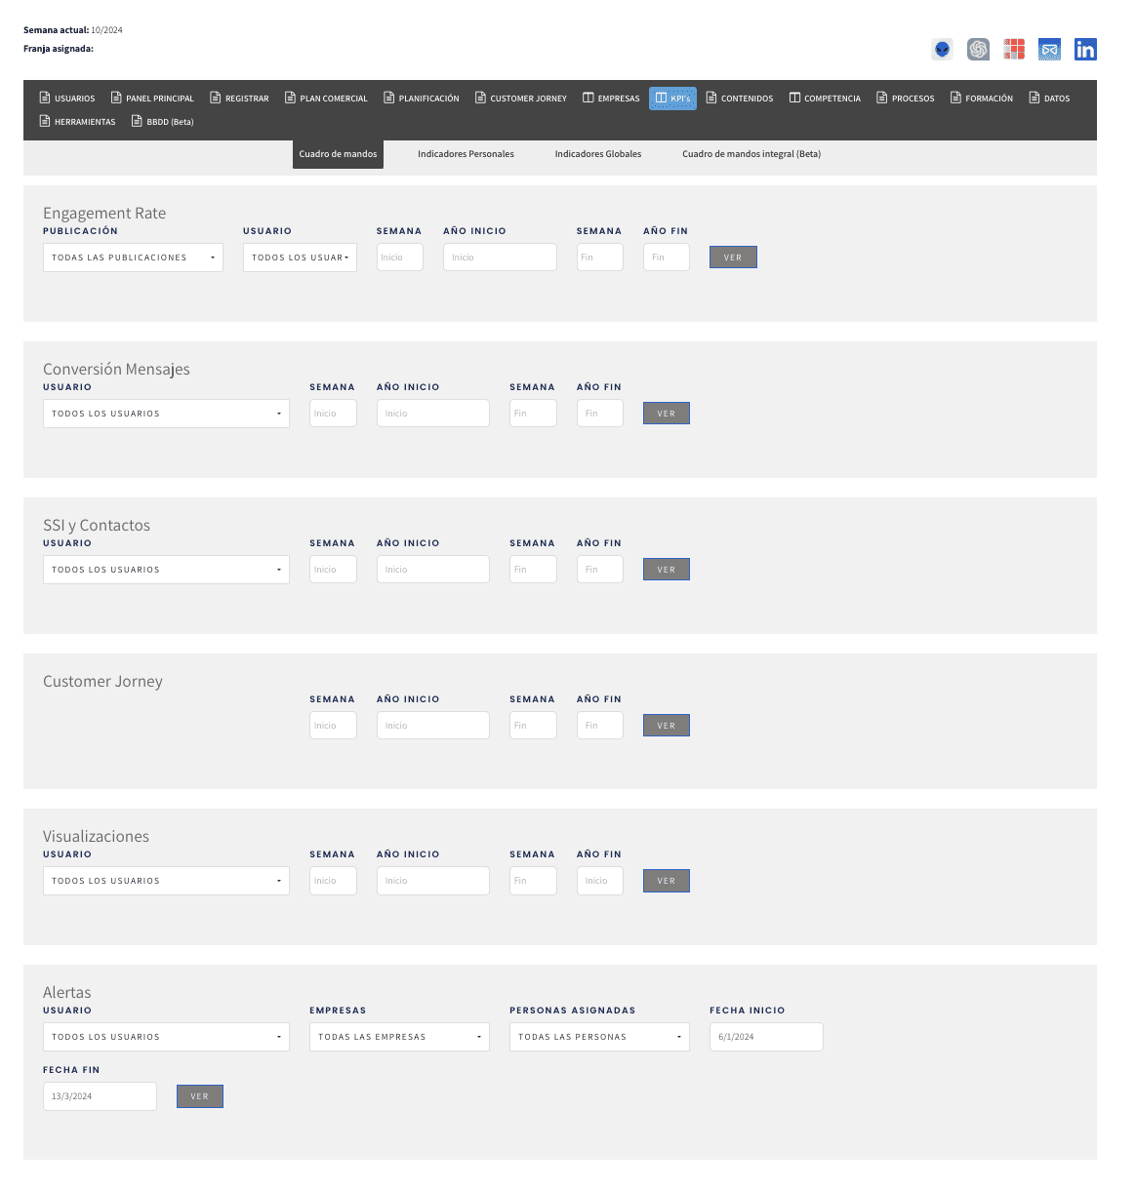Viewport: 1136px width, 1190px height.
Task: Open Cuadro de mandos integral (Beta) tab
Action: (x=751, y=154)
